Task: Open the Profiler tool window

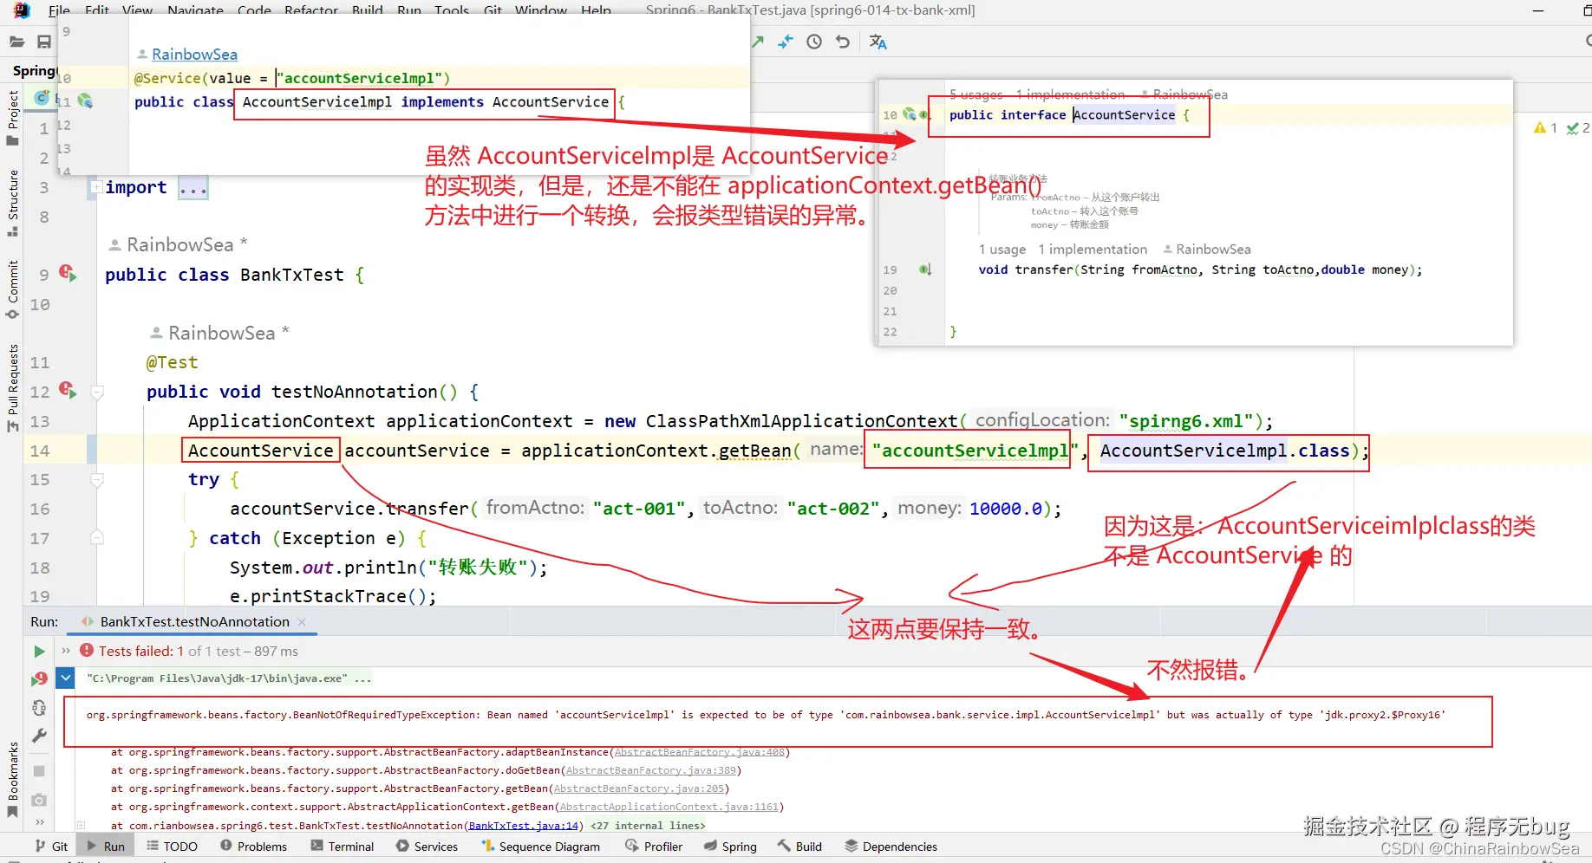Action: 654,847
